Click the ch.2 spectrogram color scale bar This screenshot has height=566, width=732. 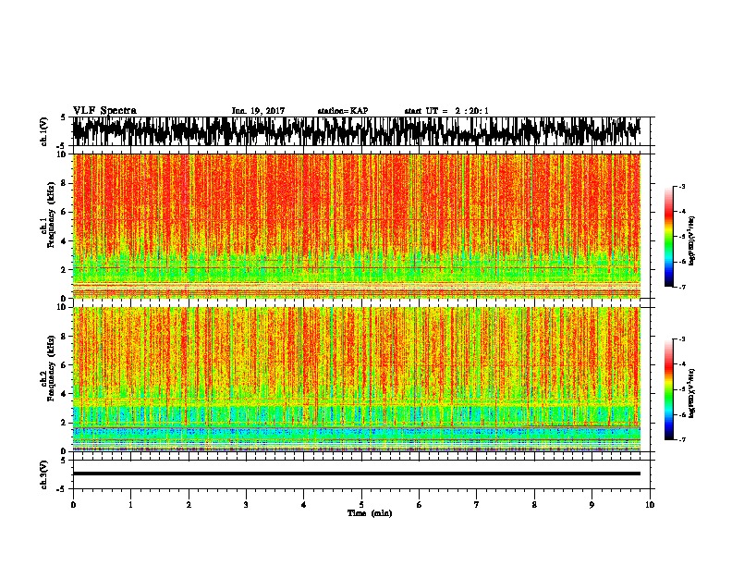click(668, 389)
